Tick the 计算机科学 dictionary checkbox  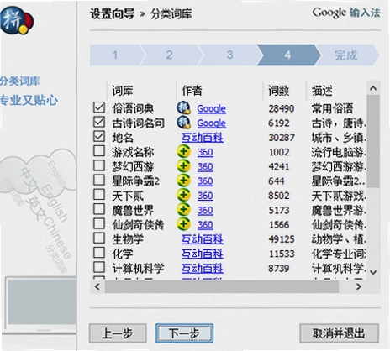[x=99, y=267]
